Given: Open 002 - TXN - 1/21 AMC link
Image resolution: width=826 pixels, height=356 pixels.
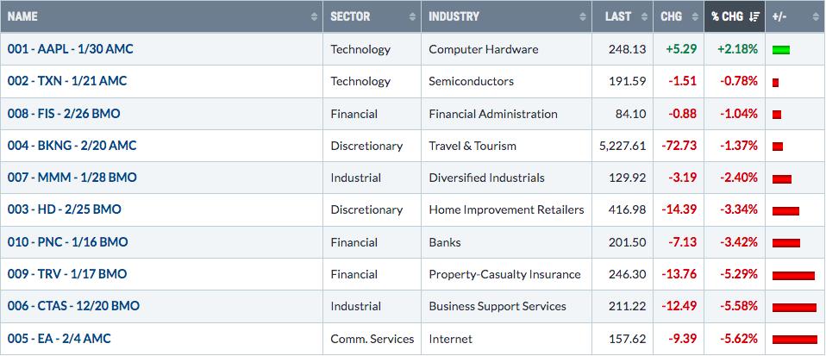Looking at the screenshot, I should (x=67, y=81).
